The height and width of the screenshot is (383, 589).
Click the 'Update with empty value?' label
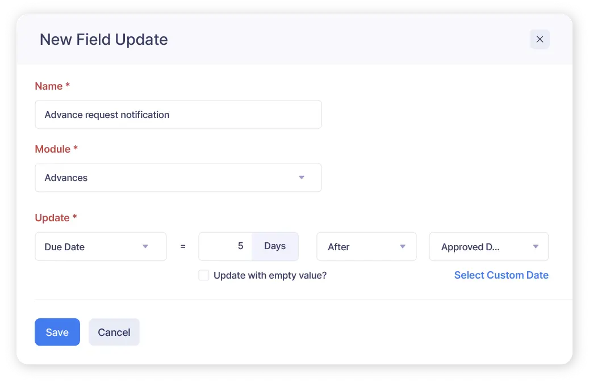[x=270, y=275]
